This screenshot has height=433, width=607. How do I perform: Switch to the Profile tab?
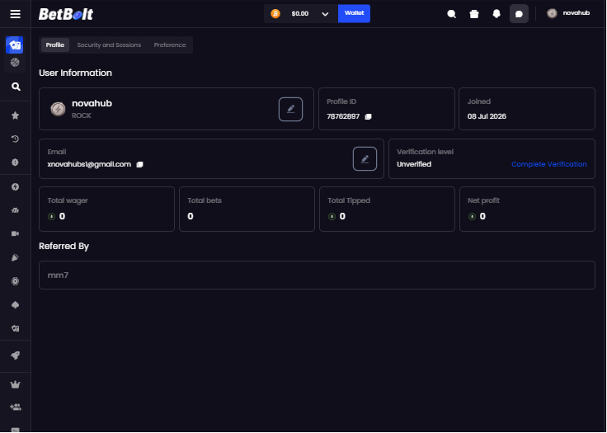point(55,45)
